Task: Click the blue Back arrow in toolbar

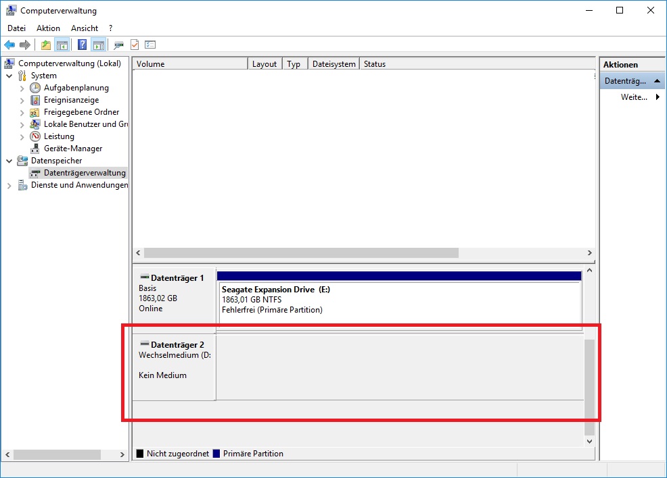Action: click(9, 45)
